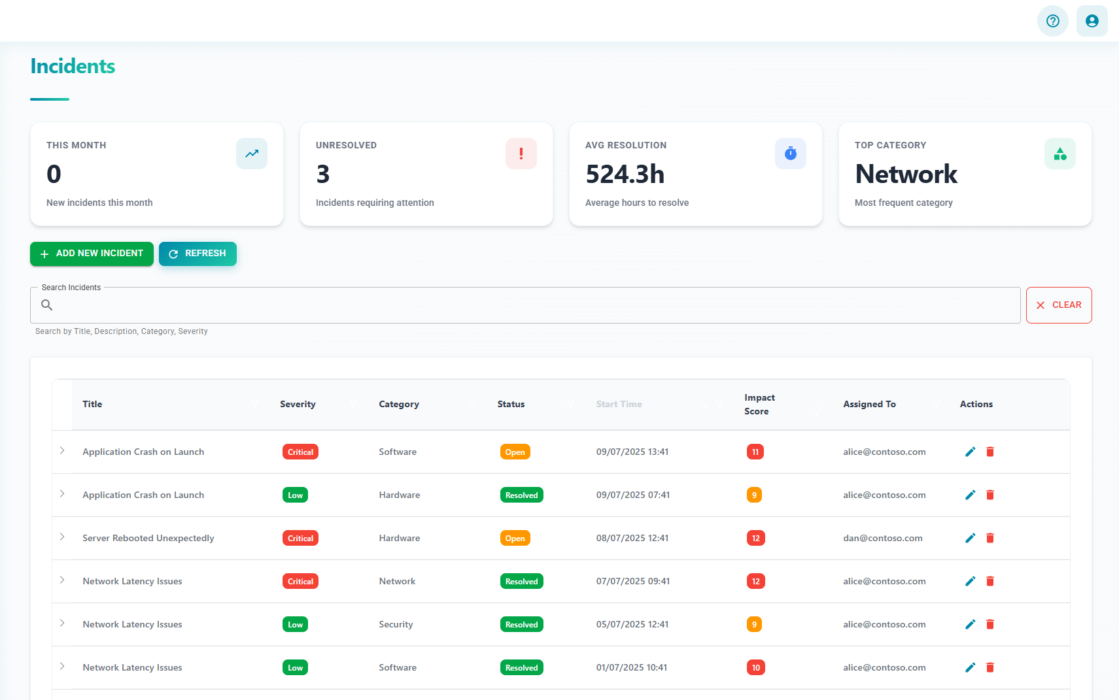This screenshot has width=1119, height=700.
Task: Click the red alert icon in Unresolved card
Action: tap(521, 154)
